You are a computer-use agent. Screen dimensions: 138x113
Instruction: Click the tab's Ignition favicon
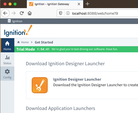point(31,4)
